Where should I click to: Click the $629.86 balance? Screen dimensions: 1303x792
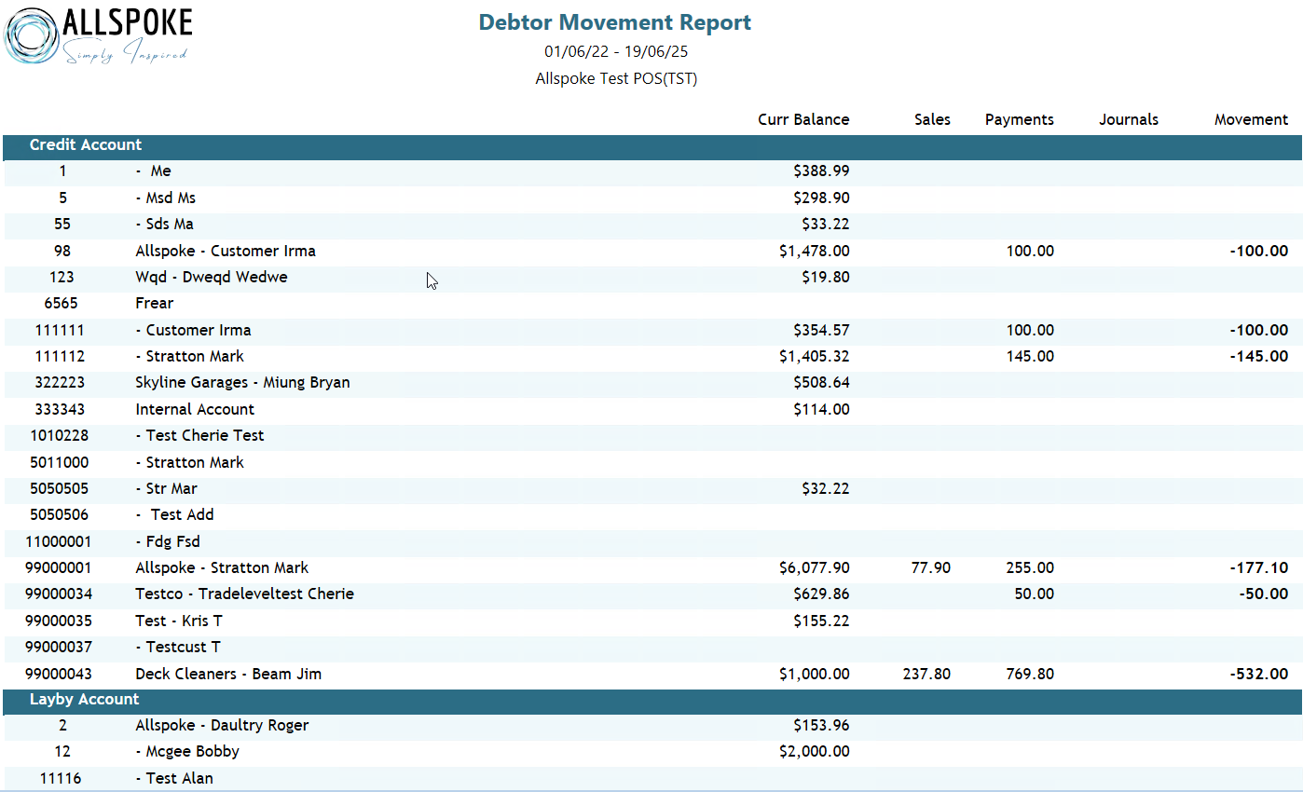[x=821, y=594]
